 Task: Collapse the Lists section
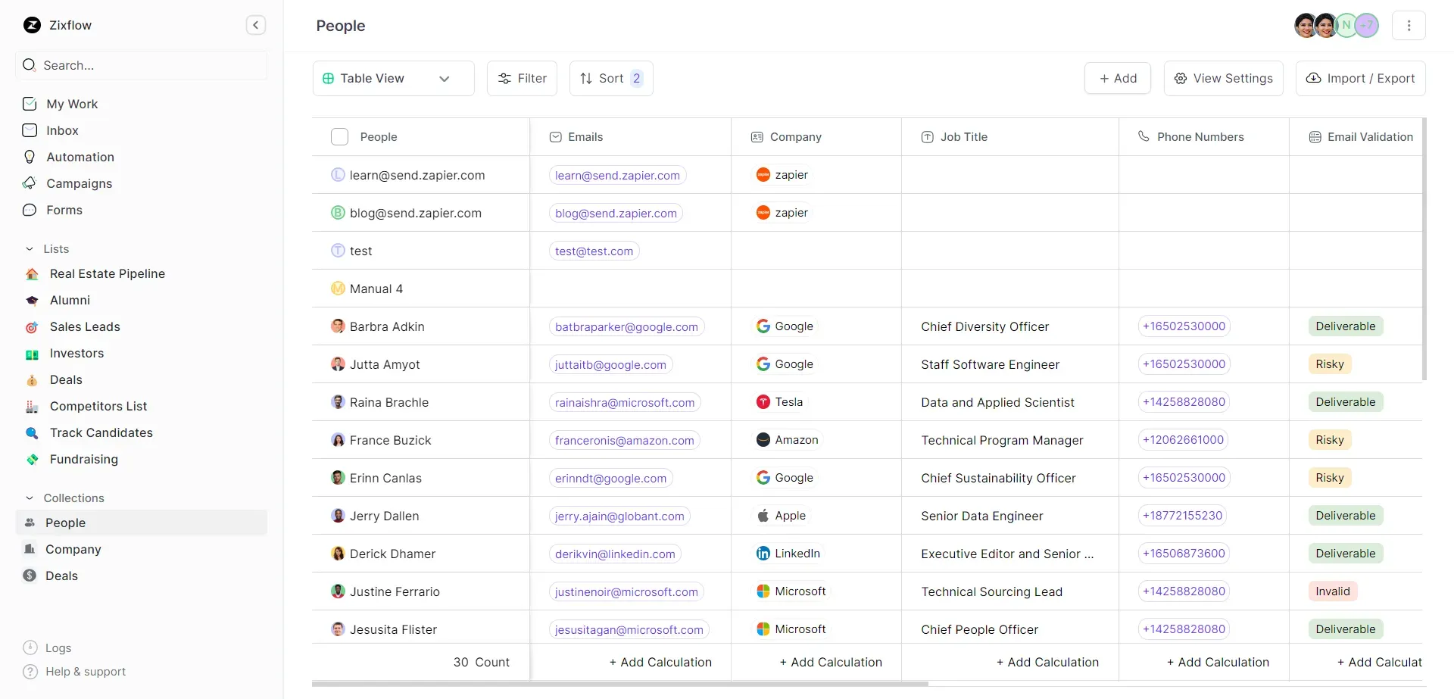tap(30, 249)
